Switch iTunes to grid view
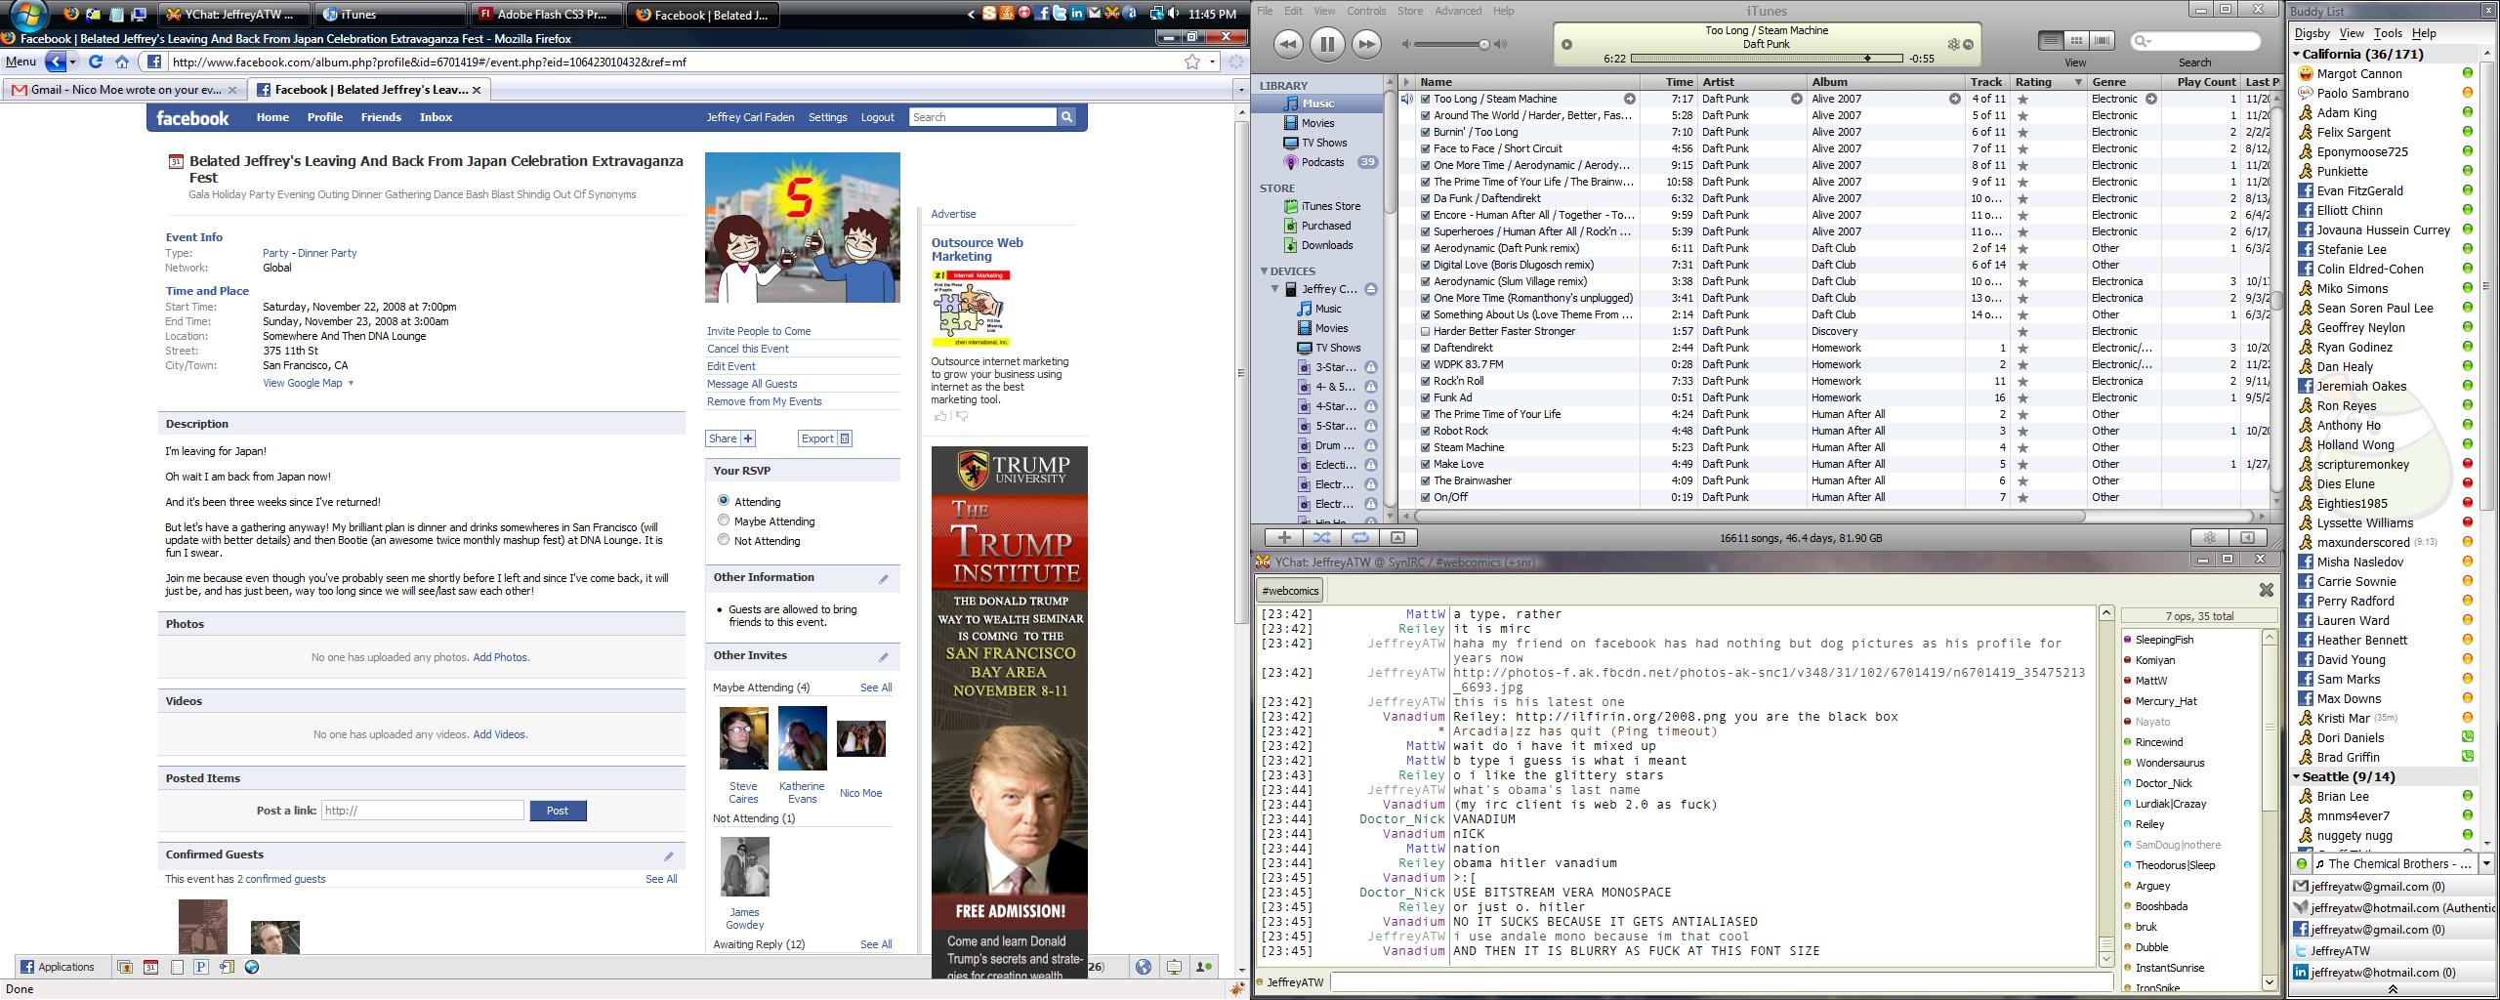2500x1000 pixels. [2076, 40]
